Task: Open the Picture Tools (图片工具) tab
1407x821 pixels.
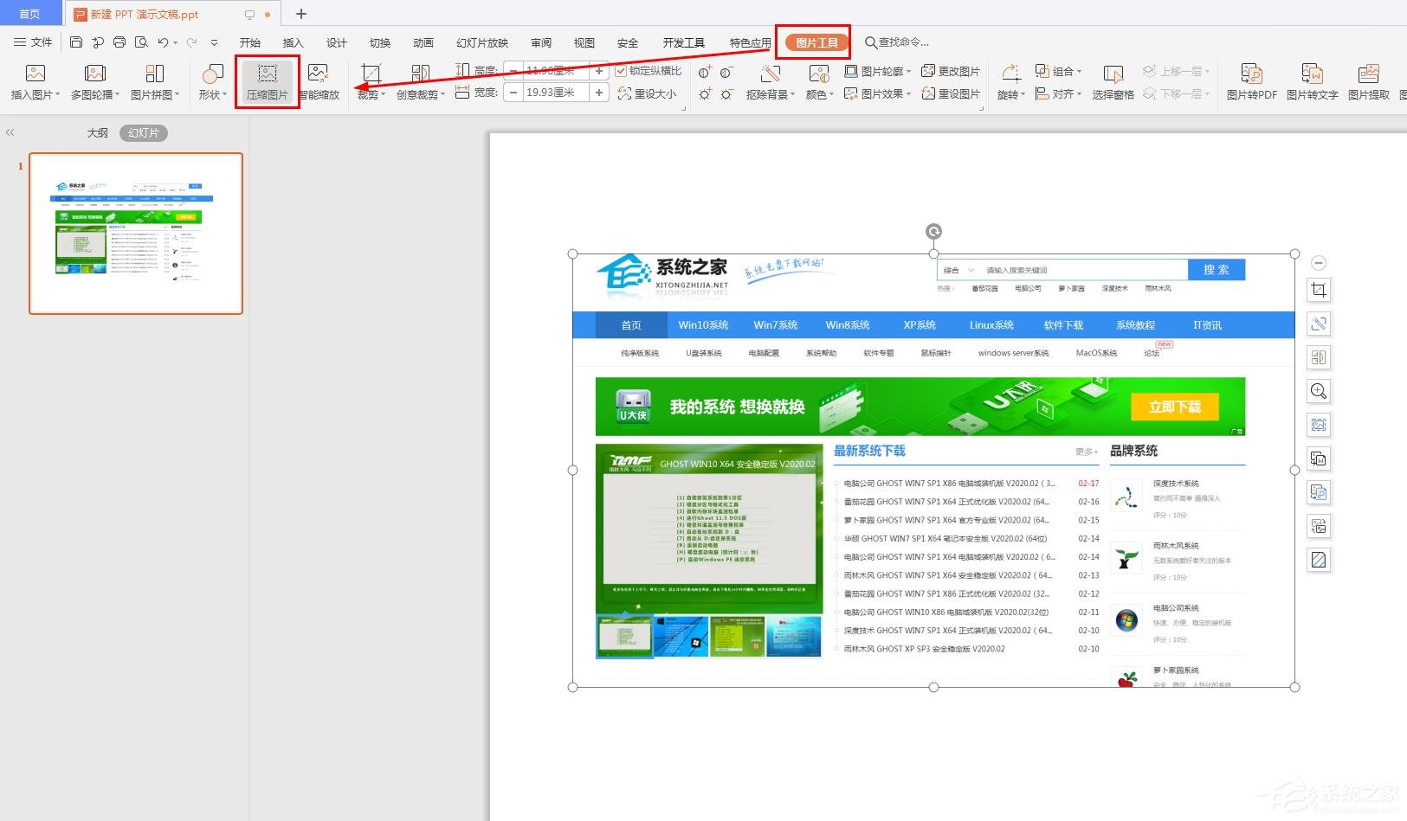Action: click(816, 42)
